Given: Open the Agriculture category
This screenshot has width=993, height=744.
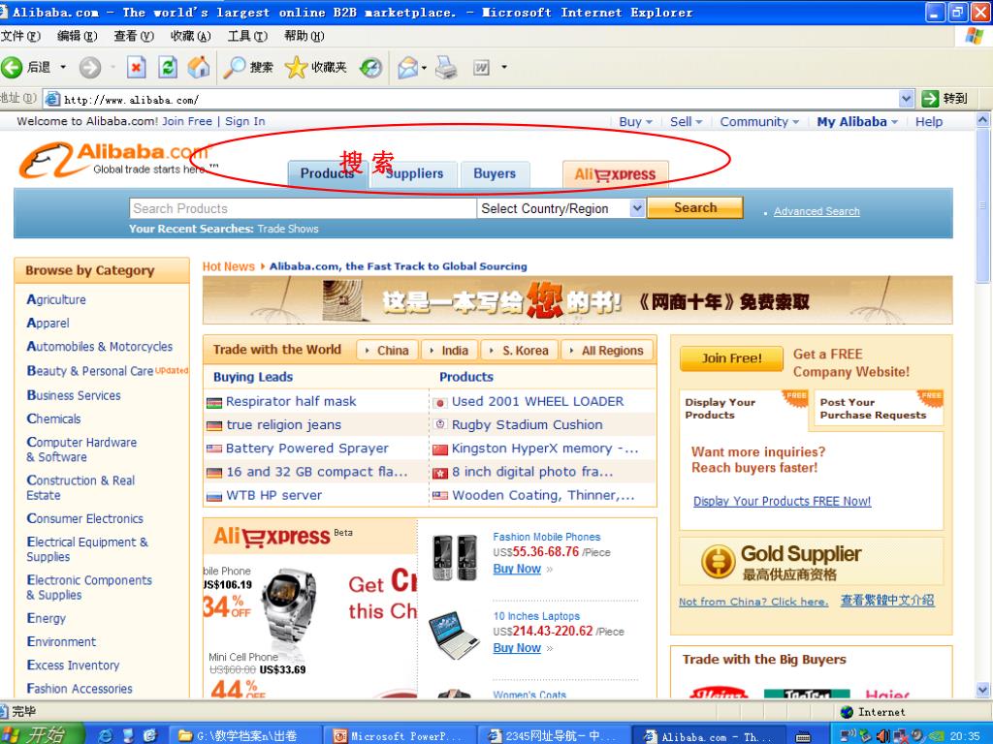Looking at the screenshot, I should point(56,299).
